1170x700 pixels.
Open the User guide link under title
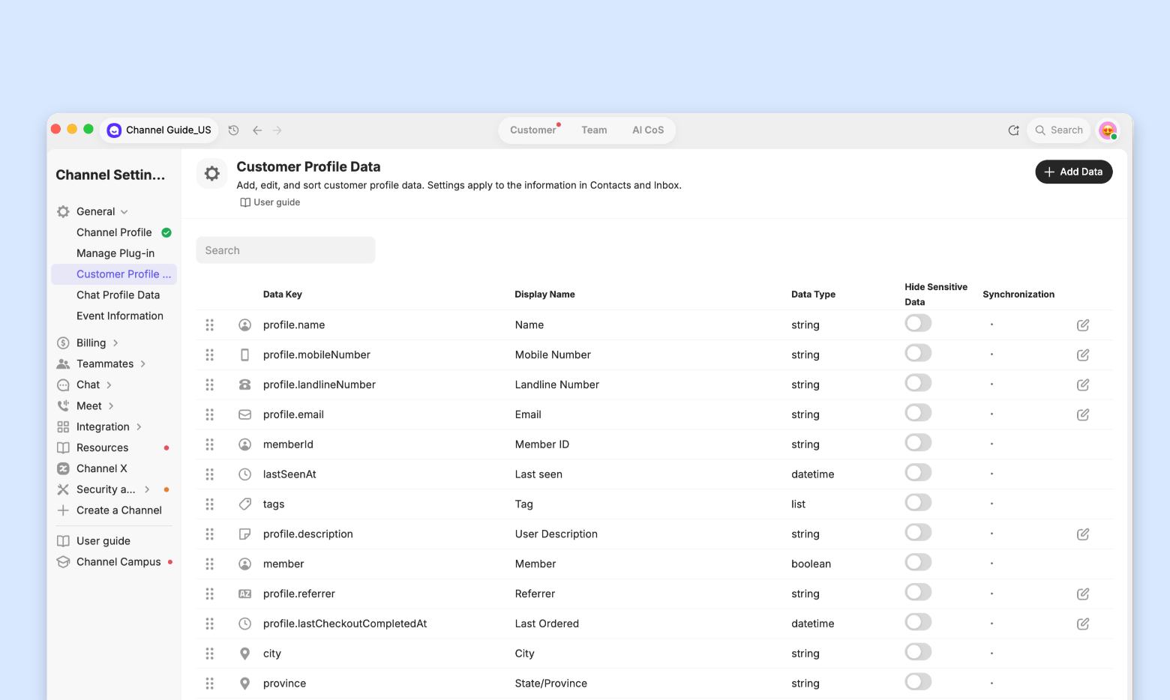pos(270,202)
